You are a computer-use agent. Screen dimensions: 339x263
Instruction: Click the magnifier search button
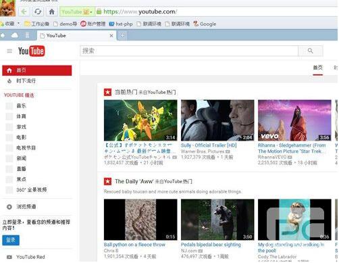(311, 51)
